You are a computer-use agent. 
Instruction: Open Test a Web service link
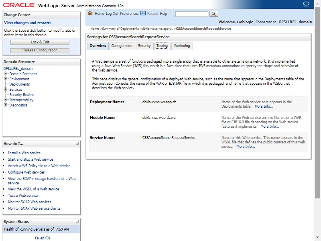pyautogui.click(x=23, y=196)
